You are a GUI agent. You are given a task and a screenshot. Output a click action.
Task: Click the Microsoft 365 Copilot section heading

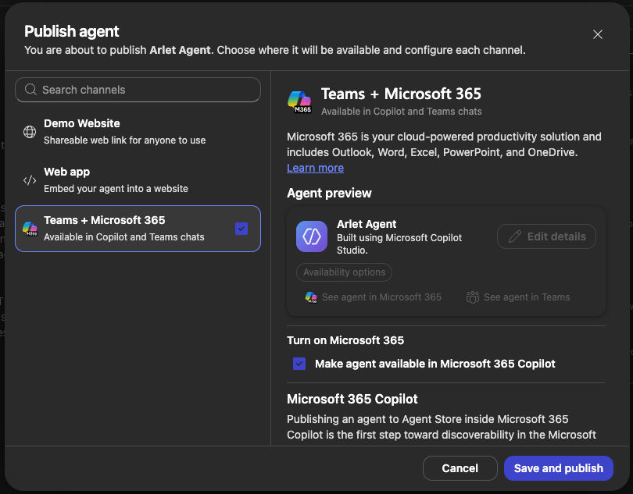click(352, 399)
